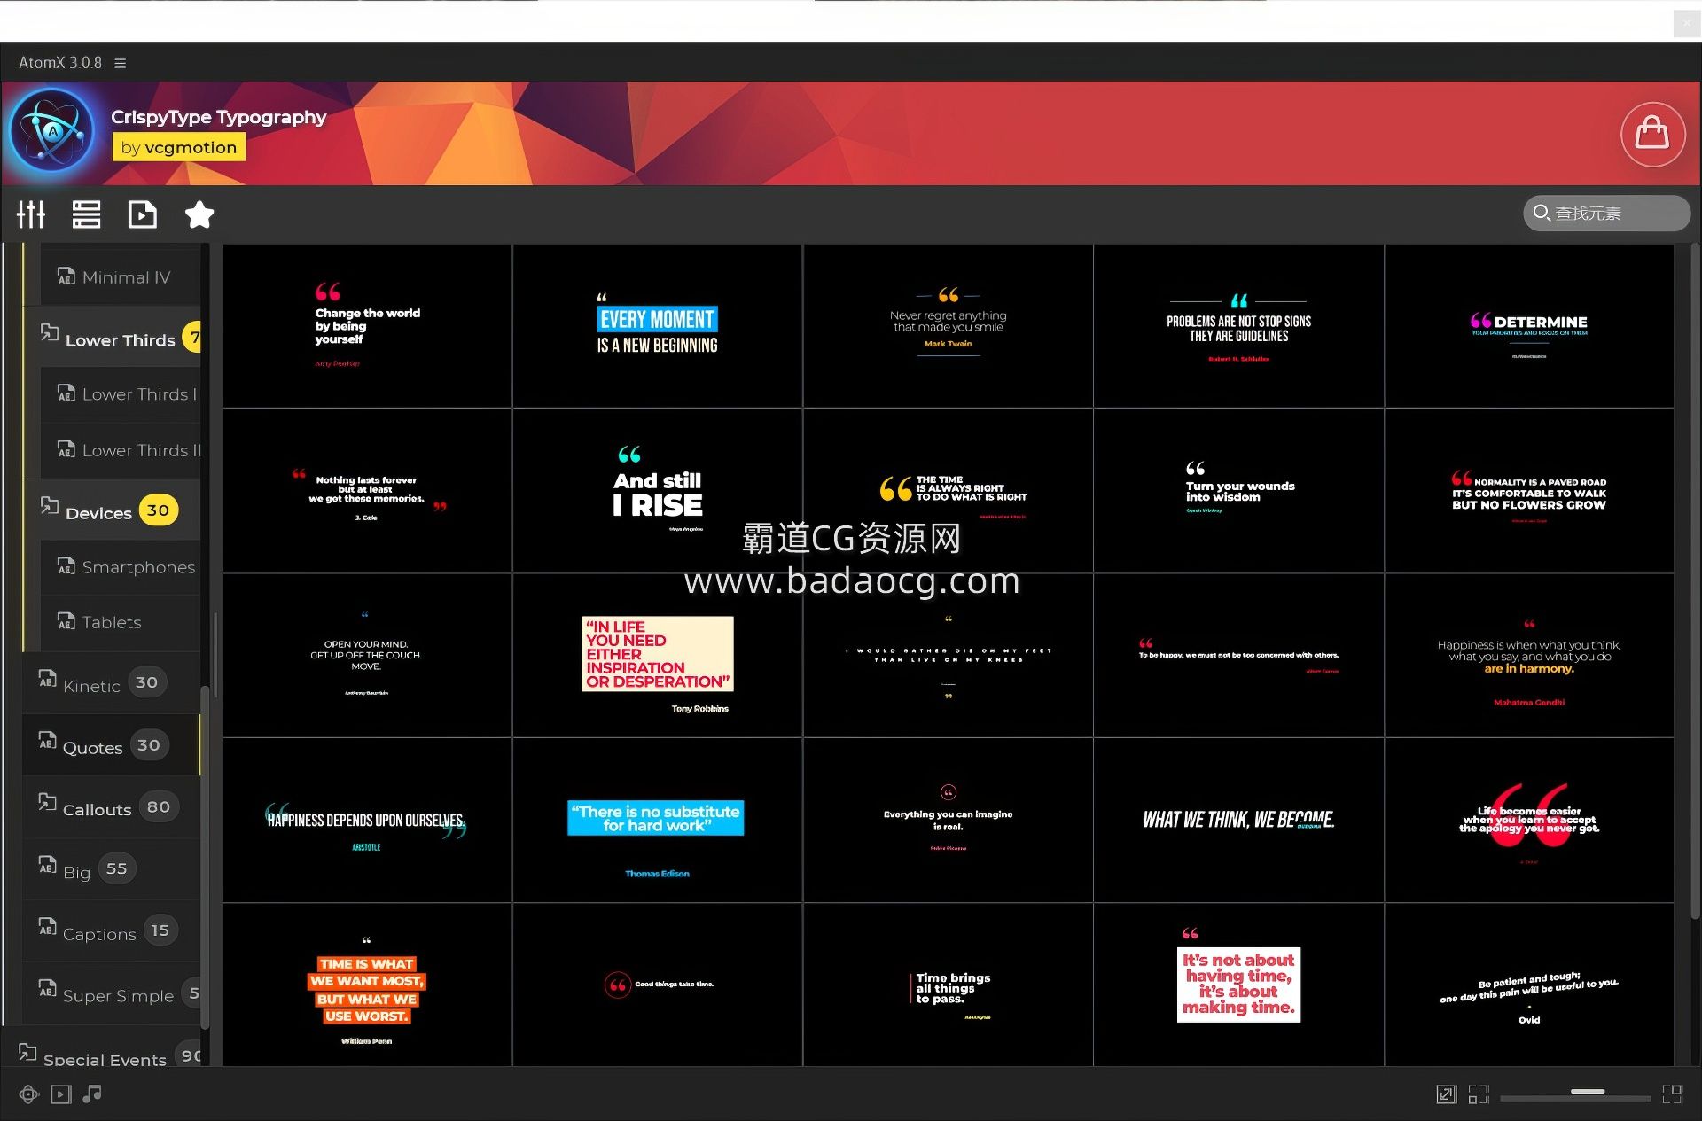Select the 'EVERY MOMENT' quote preset

coord(657,326)
